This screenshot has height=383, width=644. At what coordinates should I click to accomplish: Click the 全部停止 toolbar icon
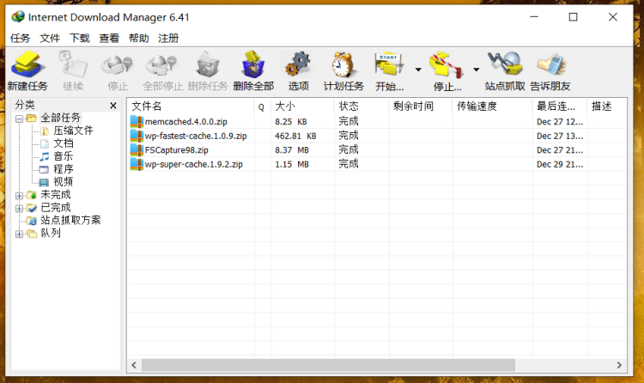coord(162,64)
